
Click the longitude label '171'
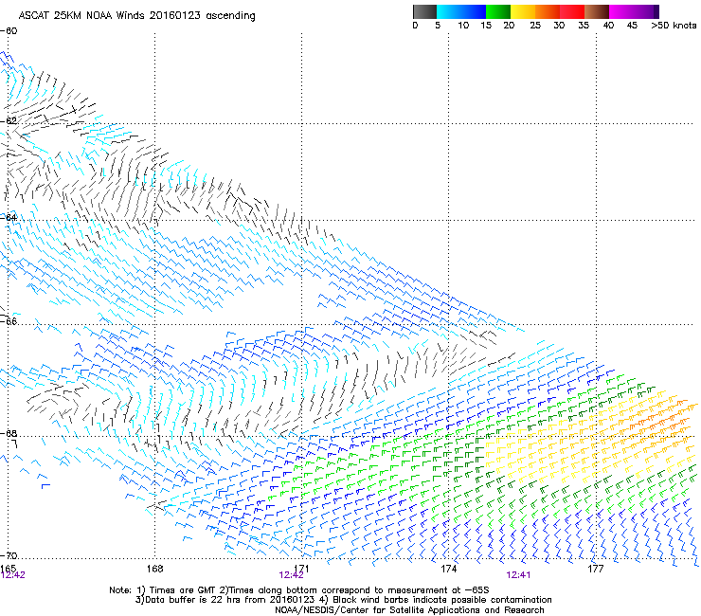(x=302, y=569)
